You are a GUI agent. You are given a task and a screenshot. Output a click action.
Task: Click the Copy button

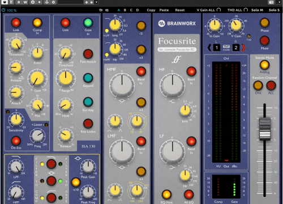coord(151,10)
